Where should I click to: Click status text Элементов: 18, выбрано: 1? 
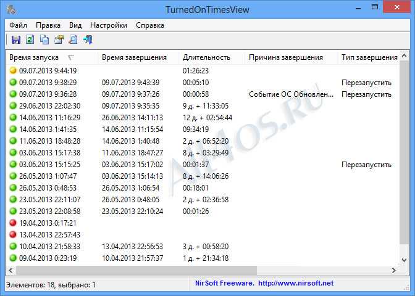[51, 285]
